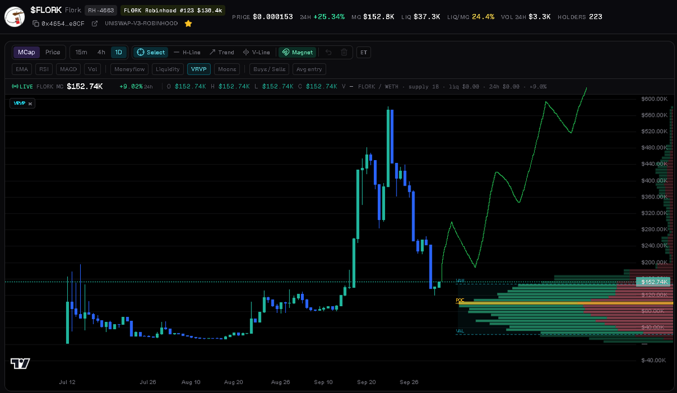Toggle the EMA indicator

click(21, 69)
